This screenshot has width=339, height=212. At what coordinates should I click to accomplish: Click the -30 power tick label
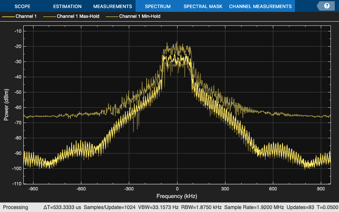tap(18, 61)
